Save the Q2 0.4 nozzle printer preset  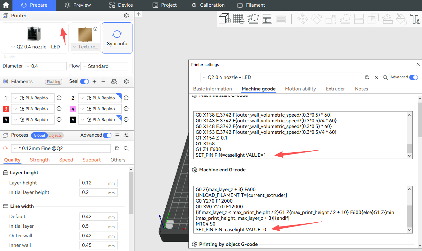(367, 77)
